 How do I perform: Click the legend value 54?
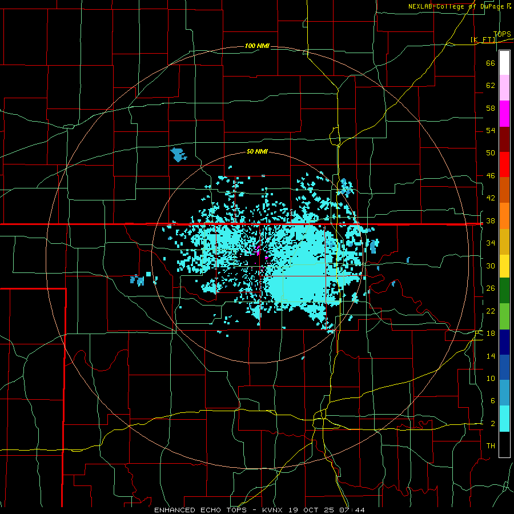(x=491, y=130)
